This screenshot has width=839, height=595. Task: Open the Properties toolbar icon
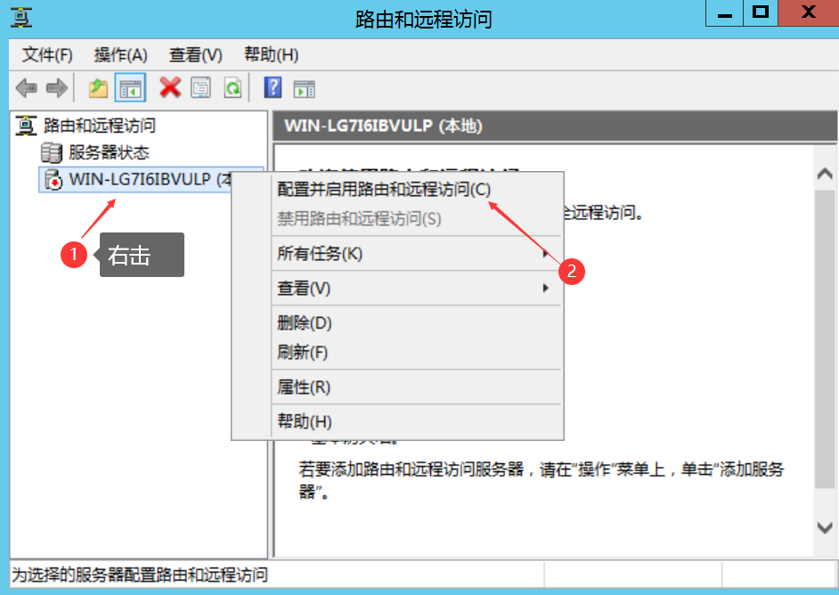click(201, 88)
